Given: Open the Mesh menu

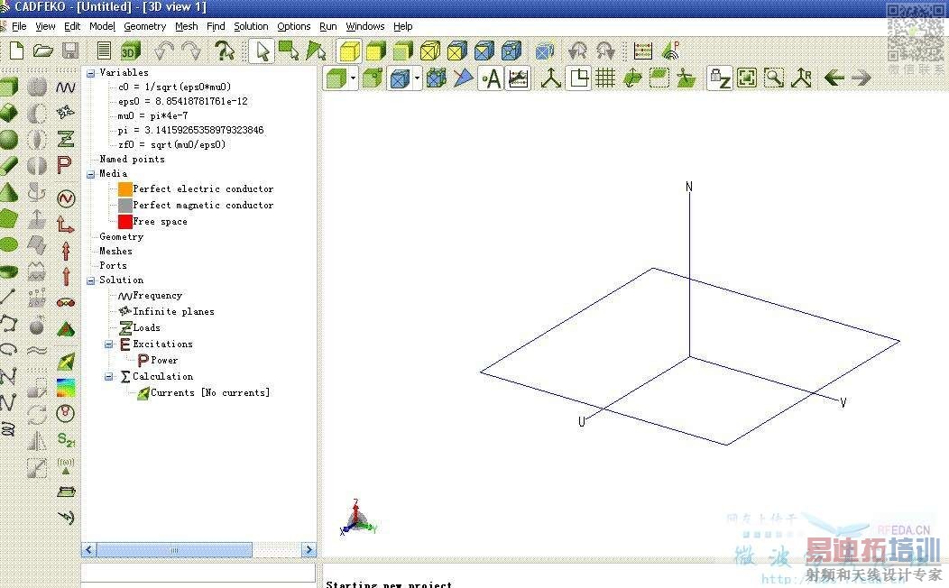Looking at the screenshot, I should click(187, 26).
